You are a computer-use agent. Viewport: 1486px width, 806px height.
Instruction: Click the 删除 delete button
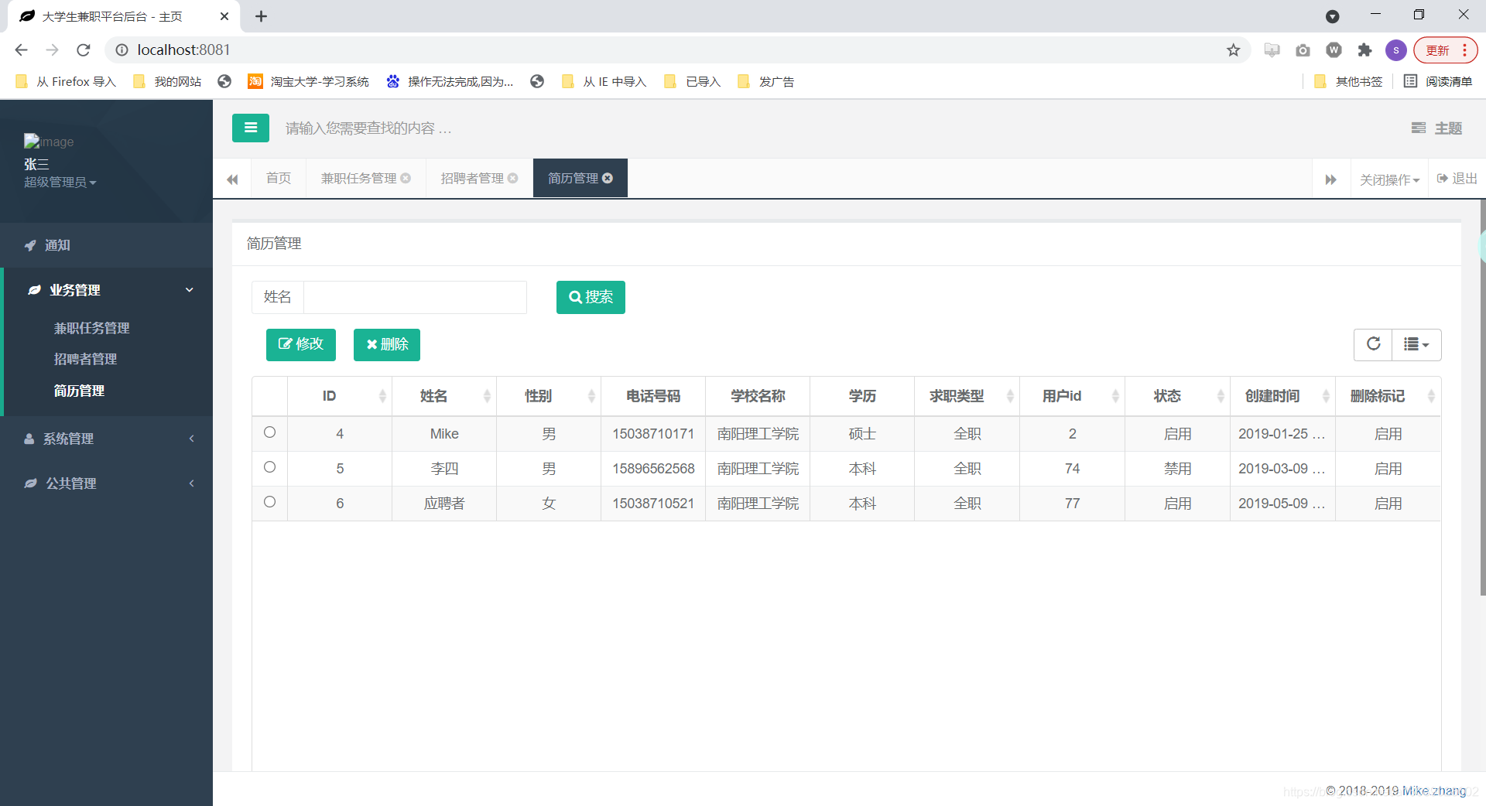click(387, 344)
